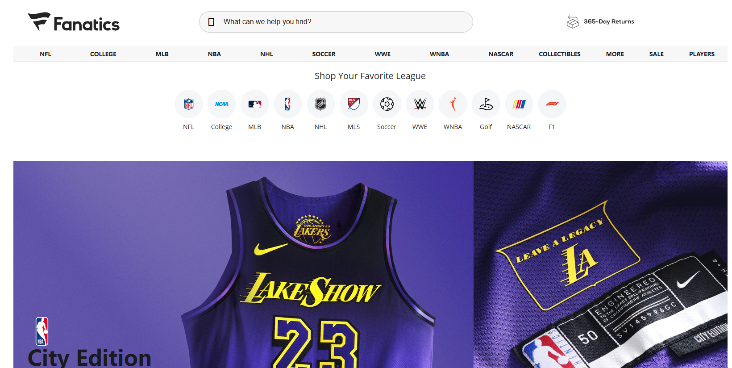
Task: Click the Leave A Legacy jersey tag image
Action: (600, 264)
